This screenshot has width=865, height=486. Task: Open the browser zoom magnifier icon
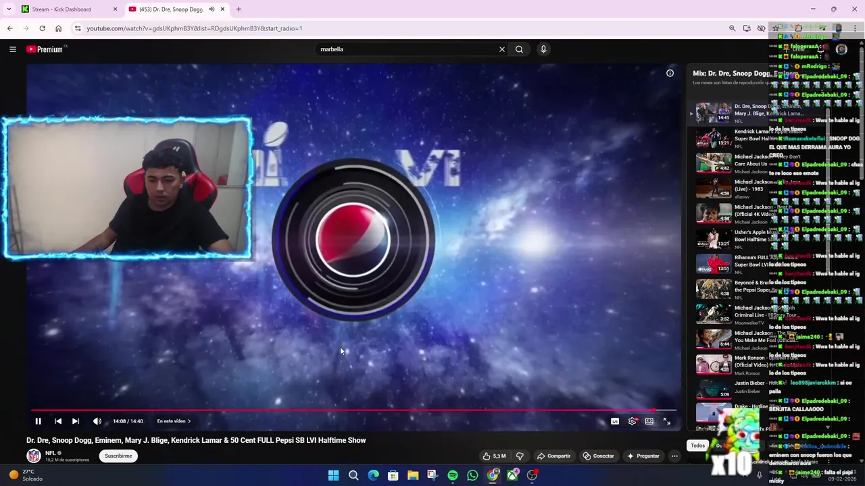coord(732,28)
